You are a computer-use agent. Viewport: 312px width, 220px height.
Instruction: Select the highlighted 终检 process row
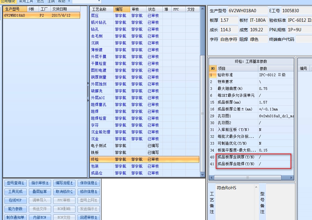(144, 159)
